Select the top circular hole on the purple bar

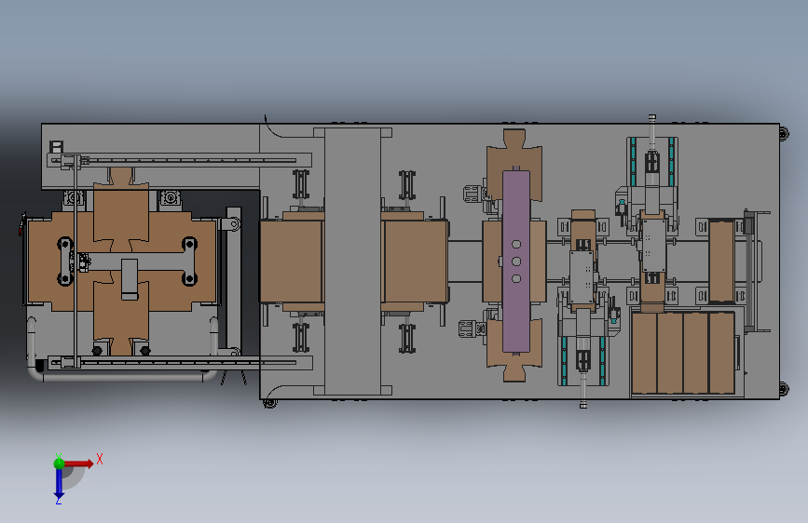[516, 244]
